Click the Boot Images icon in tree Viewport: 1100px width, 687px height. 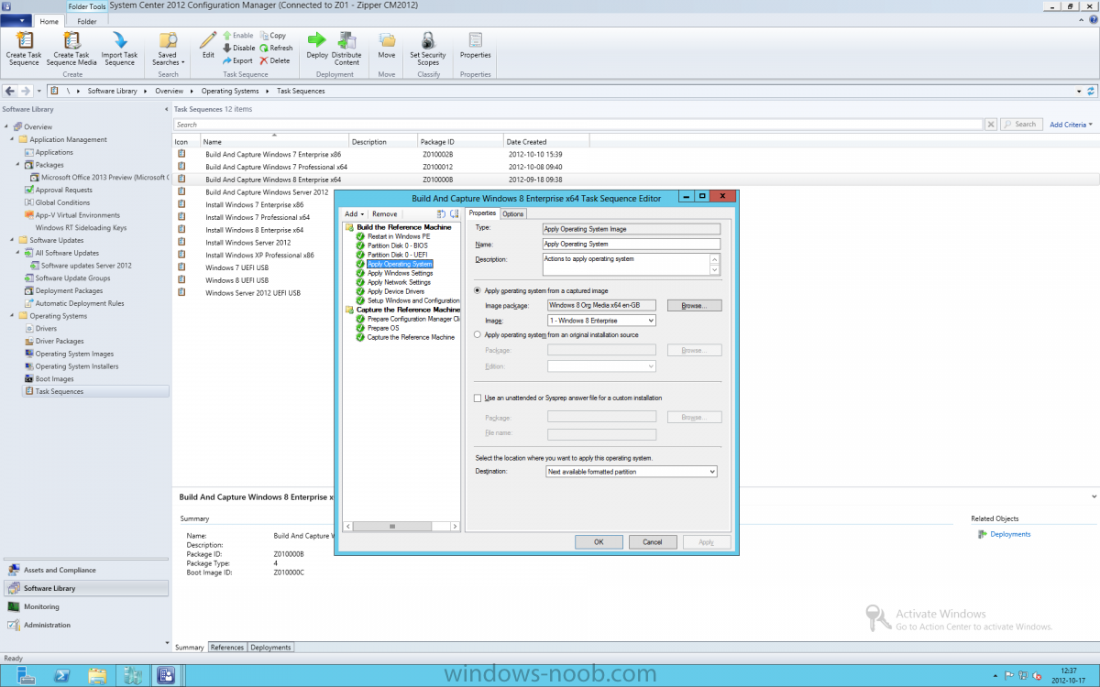pyautogui.click(x=30, y=378)
